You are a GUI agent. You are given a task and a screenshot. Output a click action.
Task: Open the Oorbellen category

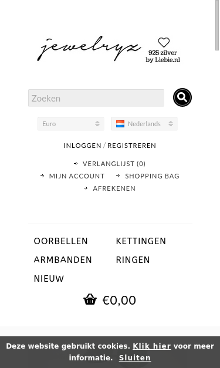point(61,241)
